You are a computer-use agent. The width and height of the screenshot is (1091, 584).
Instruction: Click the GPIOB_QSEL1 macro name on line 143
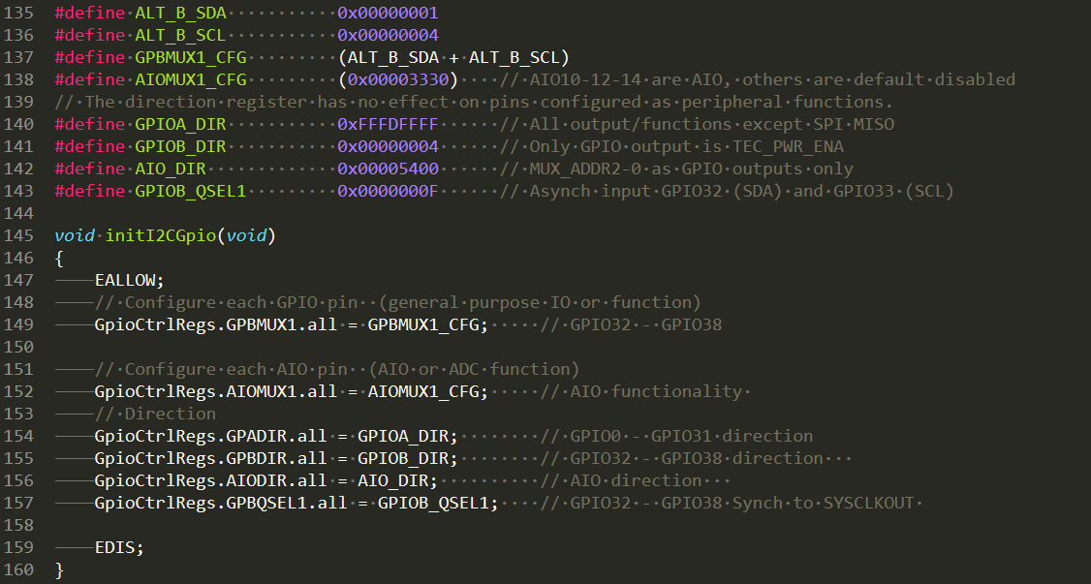pyautogui.click(x=190, y=191)
